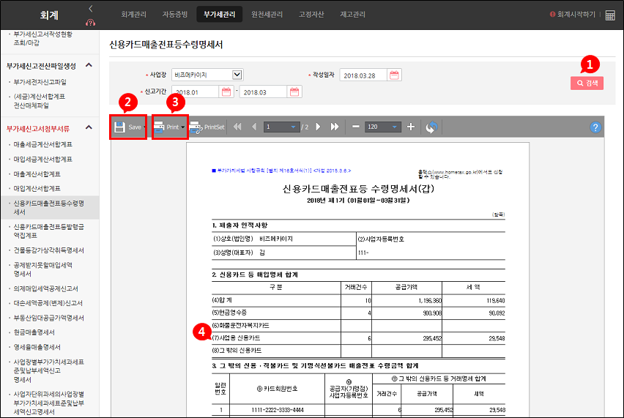Open 자동증빙 top menu
The height and width of the screenshot is (418, 624).
175,15
